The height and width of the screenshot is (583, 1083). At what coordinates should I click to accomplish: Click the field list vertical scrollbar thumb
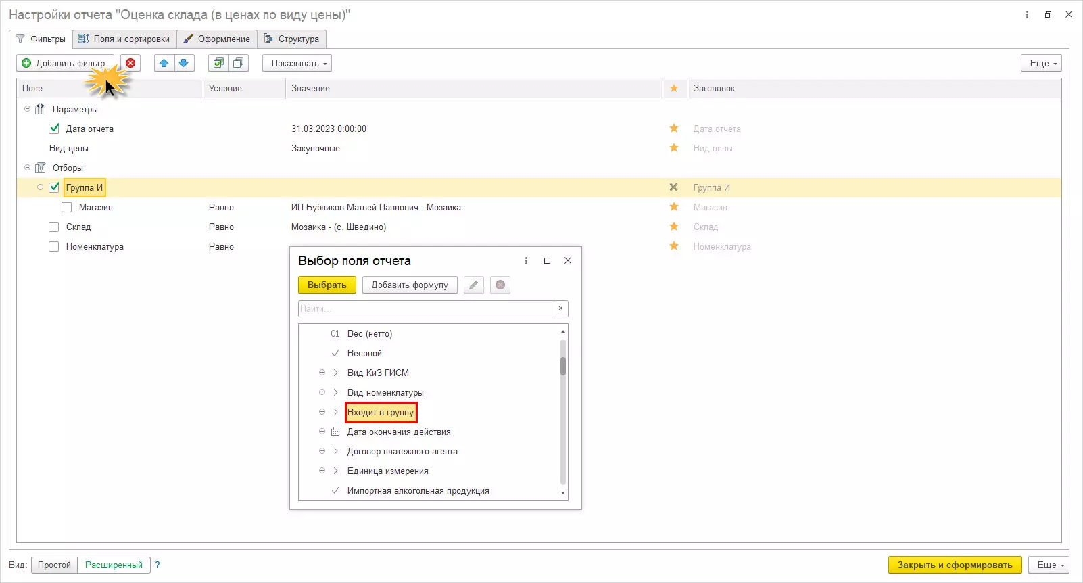pos(563,366)
